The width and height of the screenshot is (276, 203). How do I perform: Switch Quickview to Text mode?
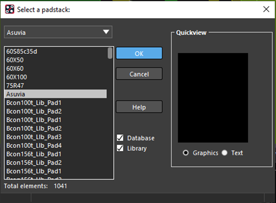(224, 153)
